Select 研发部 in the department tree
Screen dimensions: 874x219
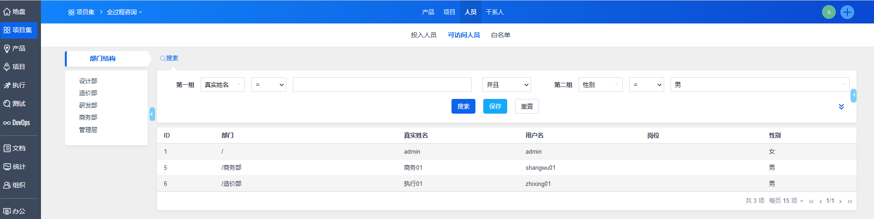tap(88, 105)
